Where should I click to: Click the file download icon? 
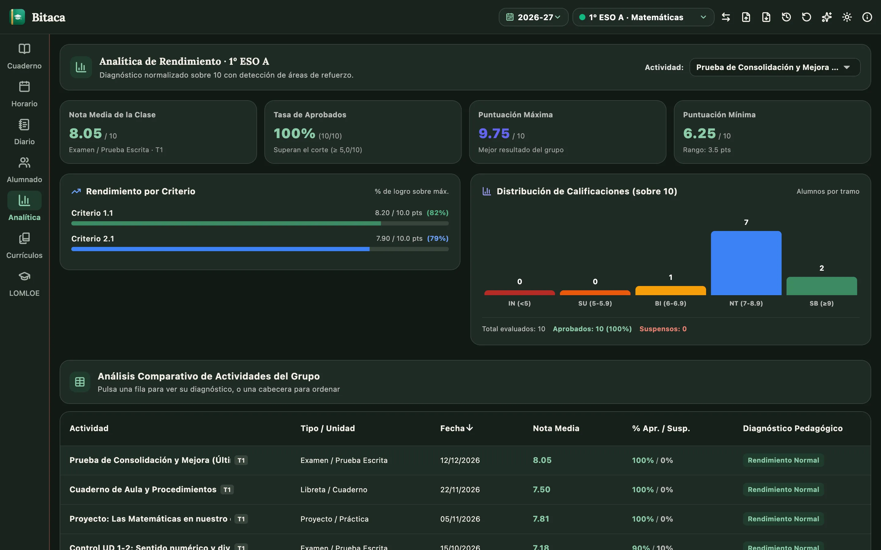pos(766,17)
